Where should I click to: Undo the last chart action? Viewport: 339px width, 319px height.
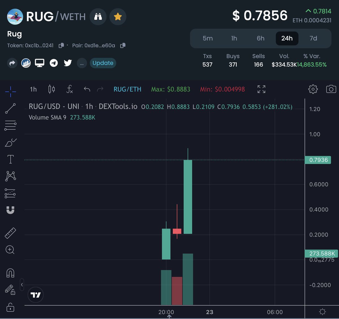[87, 89]
